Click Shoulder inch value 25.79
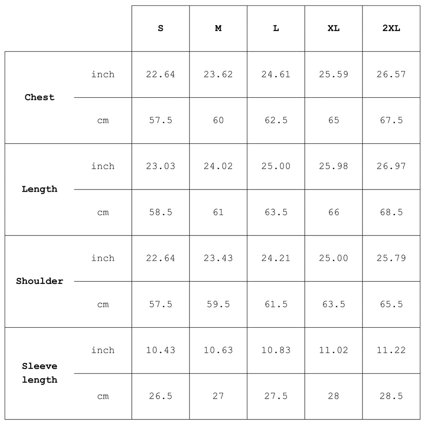Viewport: 425px width, 425px height. (x=391, y=258)
